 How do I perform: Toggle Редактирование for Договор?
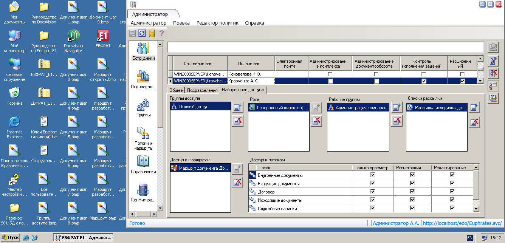click(x=452, y=192)
